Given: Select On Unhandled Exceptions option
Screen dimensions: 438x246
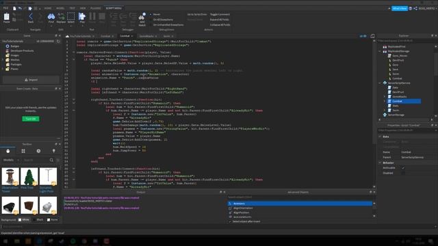Looking at the screenshot, I should point(167,25).
